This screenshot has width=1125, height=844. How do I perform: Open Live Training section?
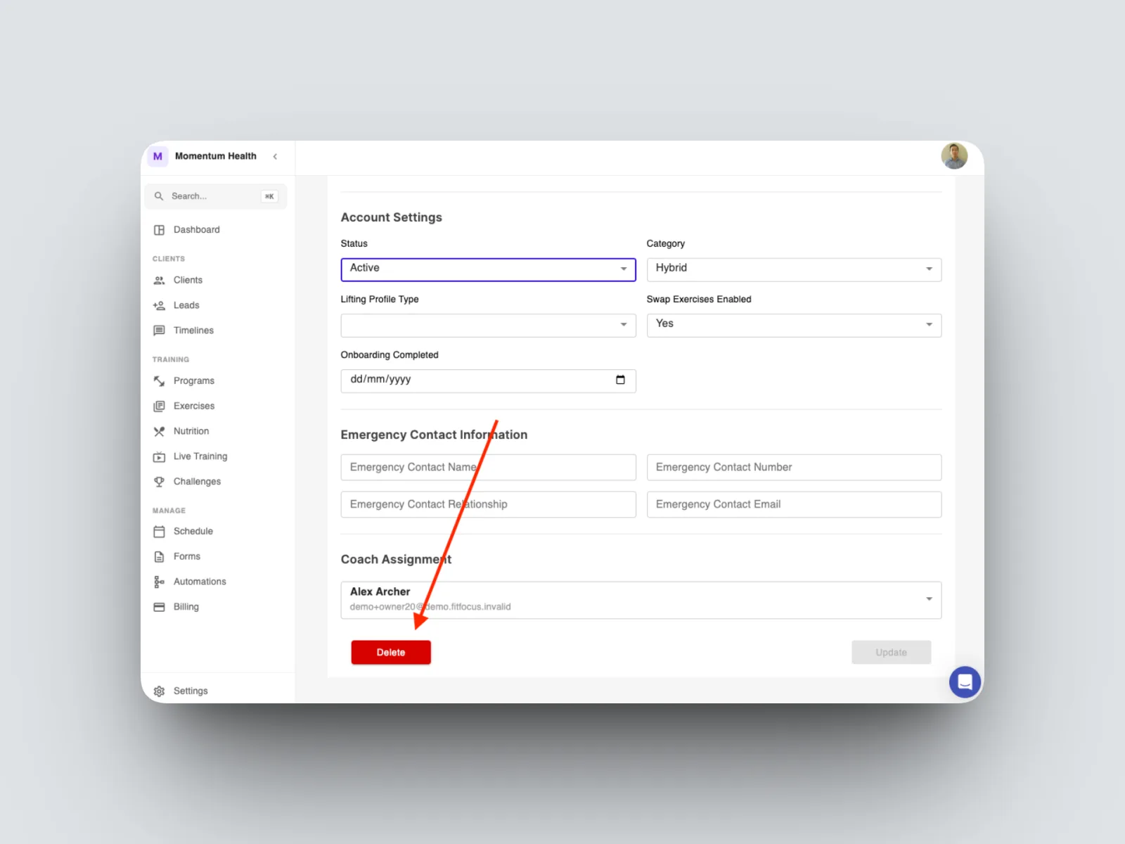pyautogui.click(x=200, y=456)
